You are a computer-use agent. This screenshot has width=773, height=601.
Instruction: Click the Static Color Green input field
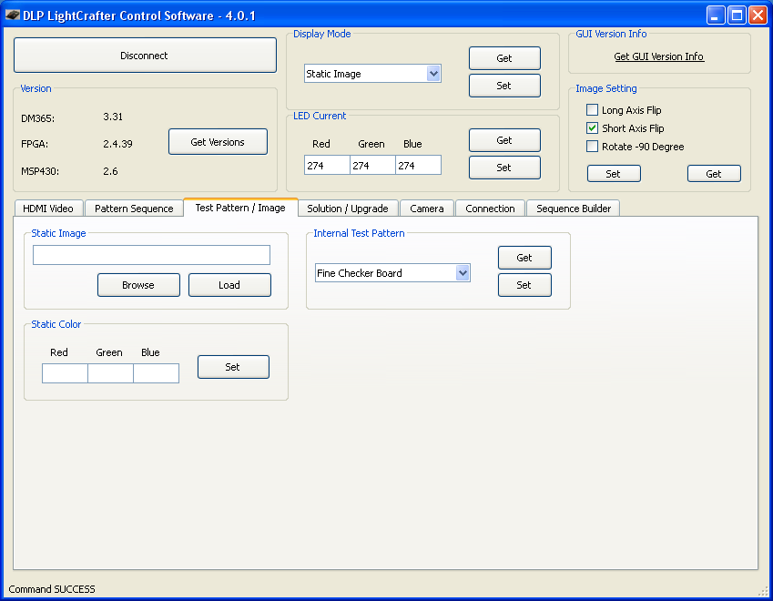click(110, 373)
